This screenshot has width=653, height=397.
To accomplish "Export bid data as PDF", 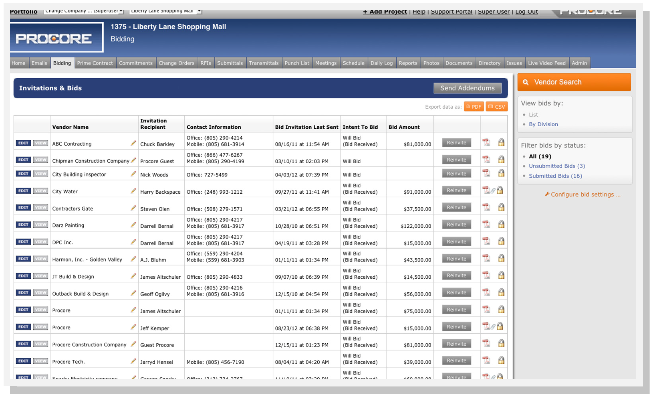I will (474, 107).
